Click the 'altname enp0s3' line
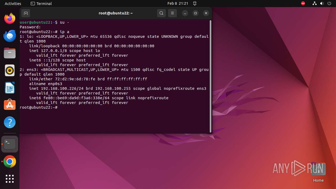The image size is (336, 189). tap(46, 84)
